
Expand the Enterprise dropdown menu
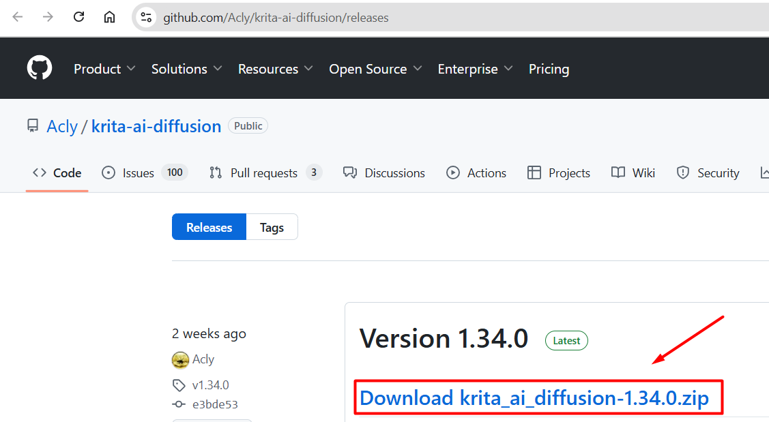point(475,69)
